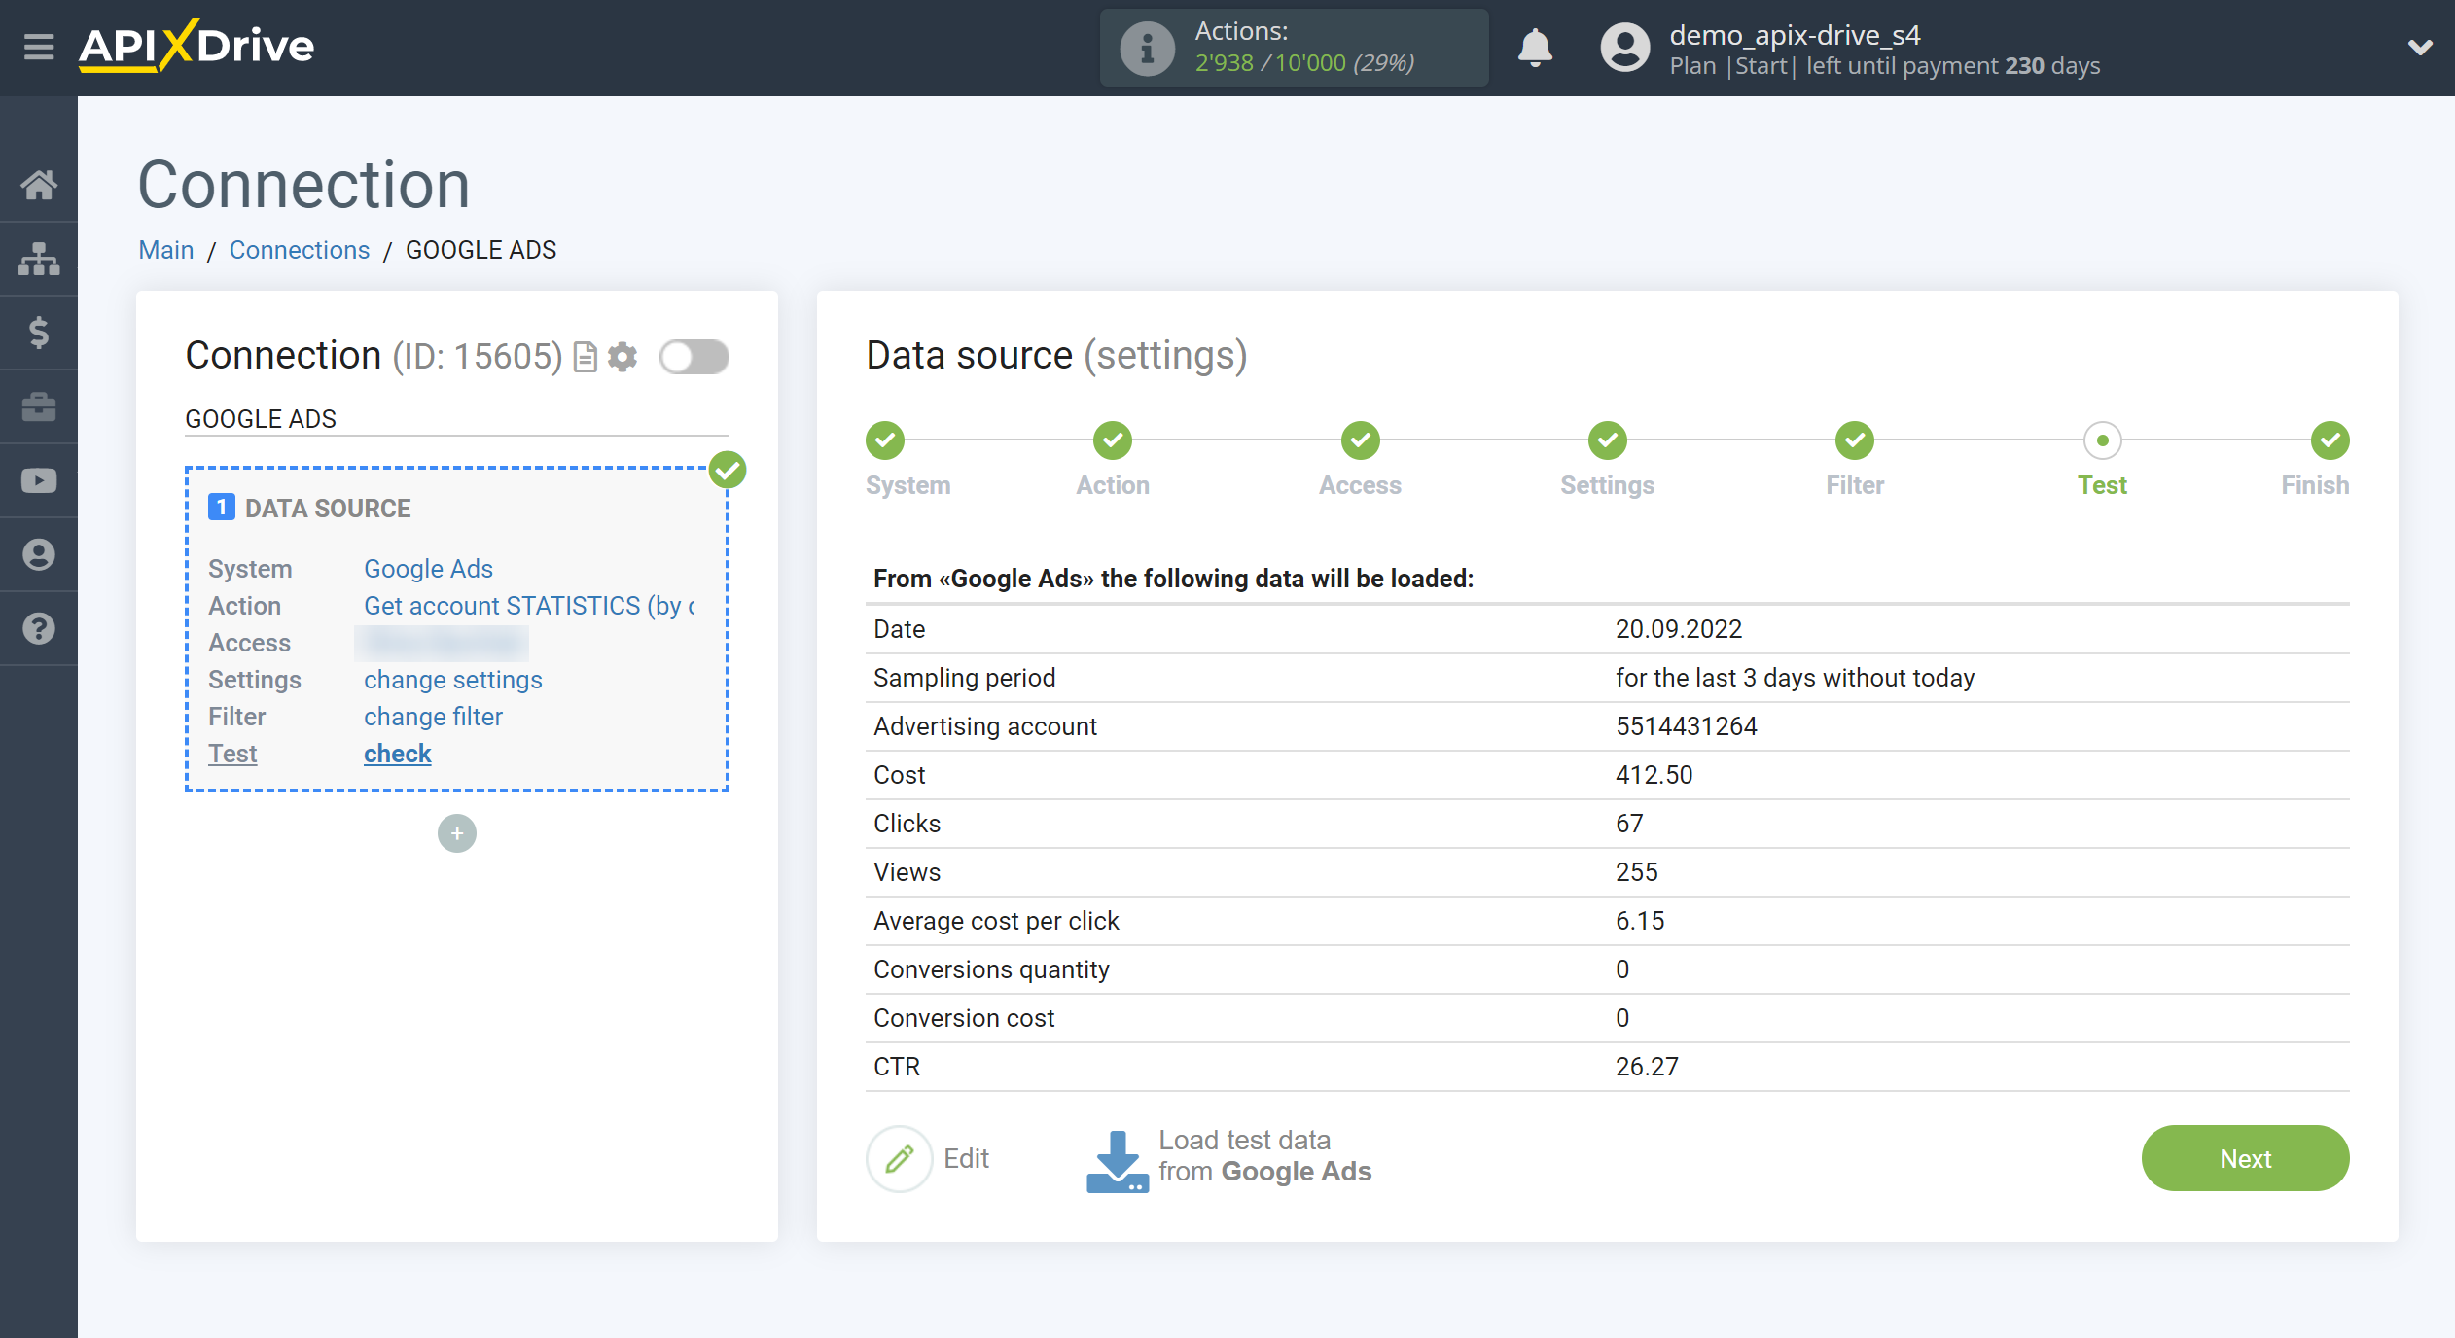Image resolution: width=2455 pixels, height=1338 pixels.
Task: Click change filter link
Action: click(433, 717)
